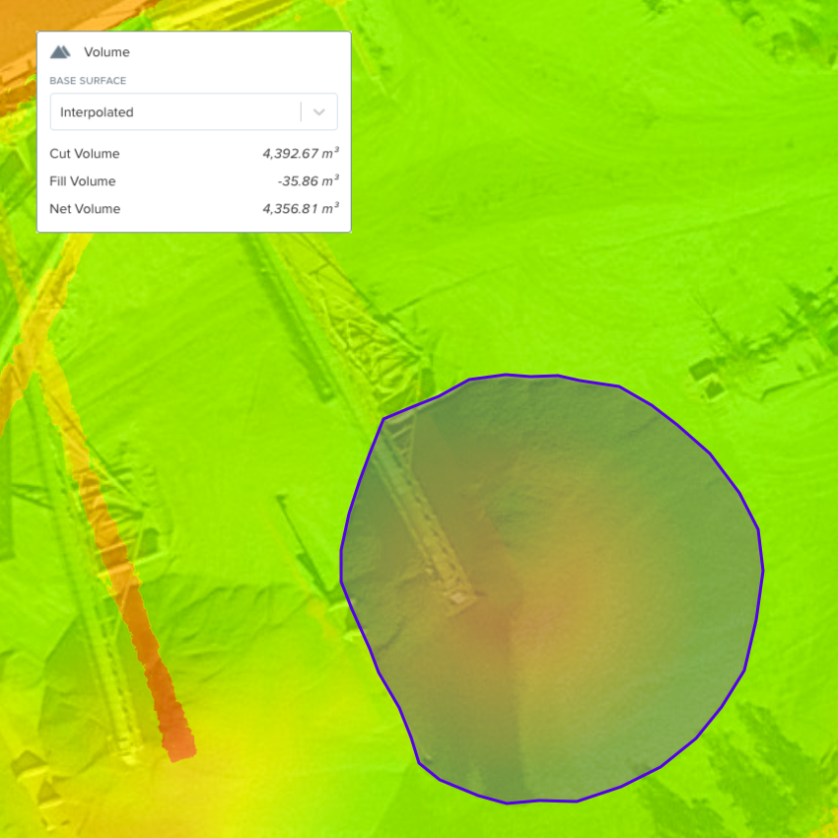The width and height of the screenshot is (838, 838).
Task: Select the Net Volume value 4,356.81 m³
Action: [x=300, y=209]
